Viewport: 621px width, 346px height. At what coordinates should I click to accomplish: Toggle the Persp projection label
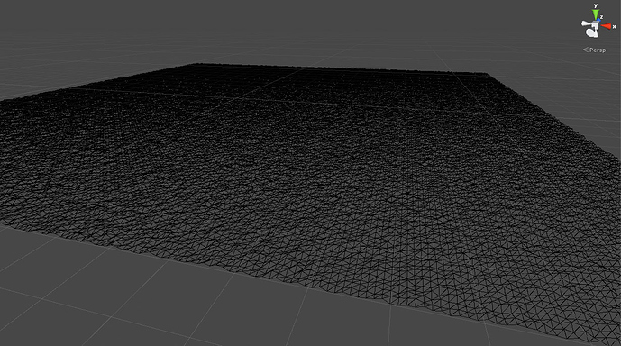point(598,50)
